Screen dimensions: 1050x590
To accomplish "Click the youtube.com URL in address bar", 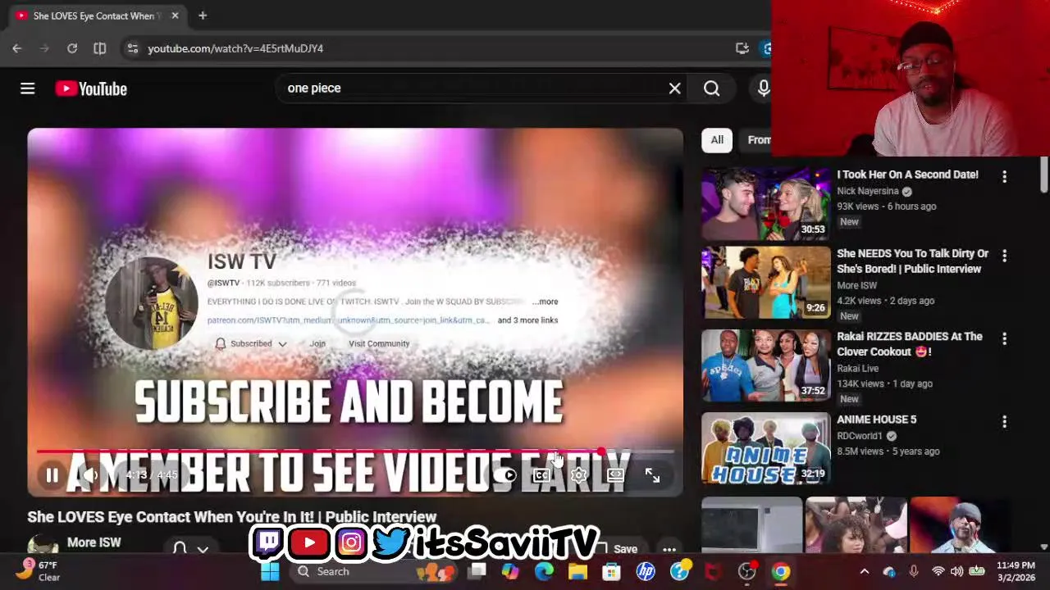I will pos(235,48).
